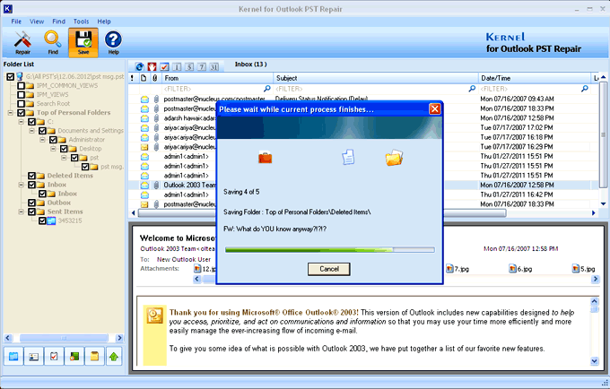Collapse the Desktop folder node
This screenshot has height=389, width=610.
coord(53,149)
